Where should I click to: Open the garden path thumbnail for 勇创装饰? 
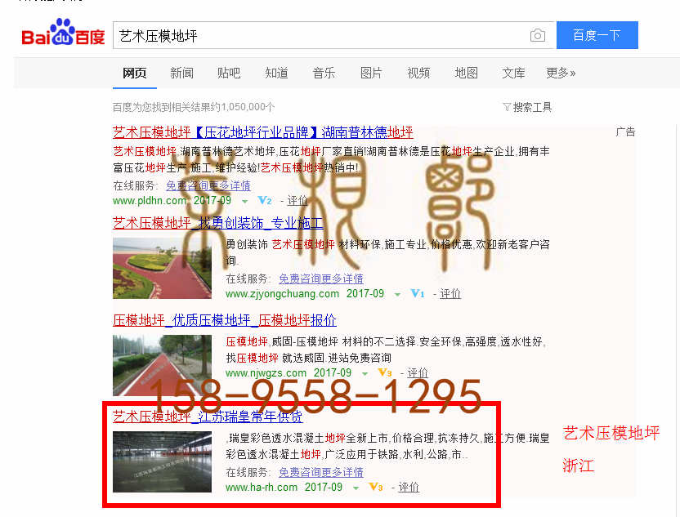tap(162, 268)
